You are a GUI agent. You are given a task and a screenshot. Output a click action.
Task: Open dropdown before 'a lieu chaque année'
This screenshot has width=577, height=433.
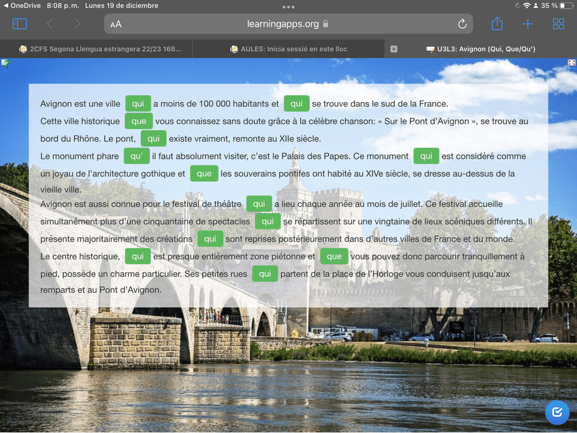pyautogui.click(x=259, y=204)
